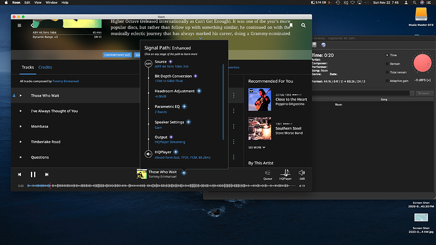This screenshot has height=245, width=436.
Task: Open the Help menu
Action: point(65,3)
